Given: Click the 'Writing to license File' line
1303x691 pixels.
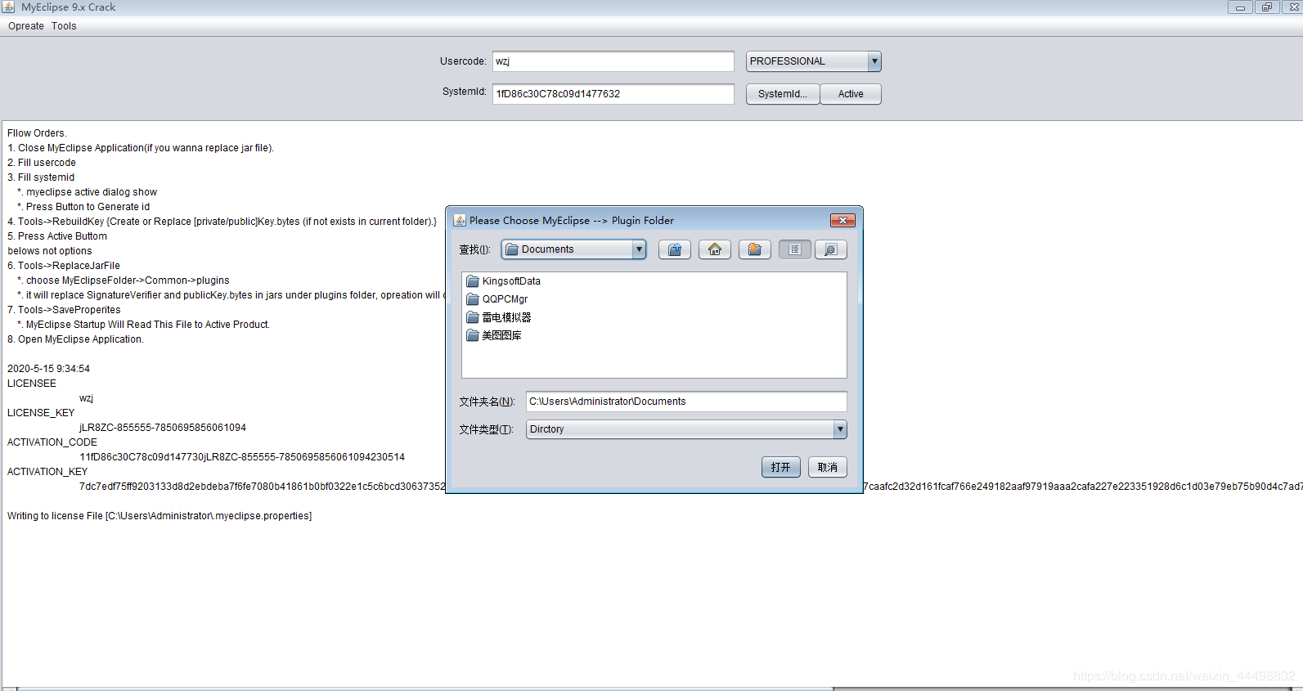Looking at the screenshot, I should tap(160, 516).
